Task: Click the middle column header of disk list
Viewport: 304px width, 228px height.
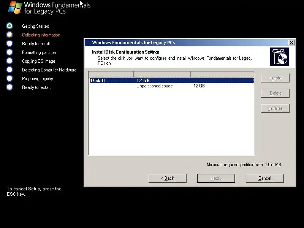Action: pyautogui.click(x=162, y=74)
